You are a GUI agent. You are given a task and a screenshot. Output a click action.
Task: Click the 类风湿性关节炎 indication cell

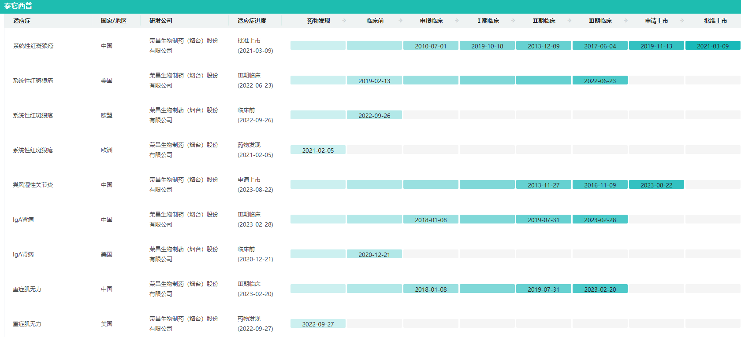[x=33, y=185]
